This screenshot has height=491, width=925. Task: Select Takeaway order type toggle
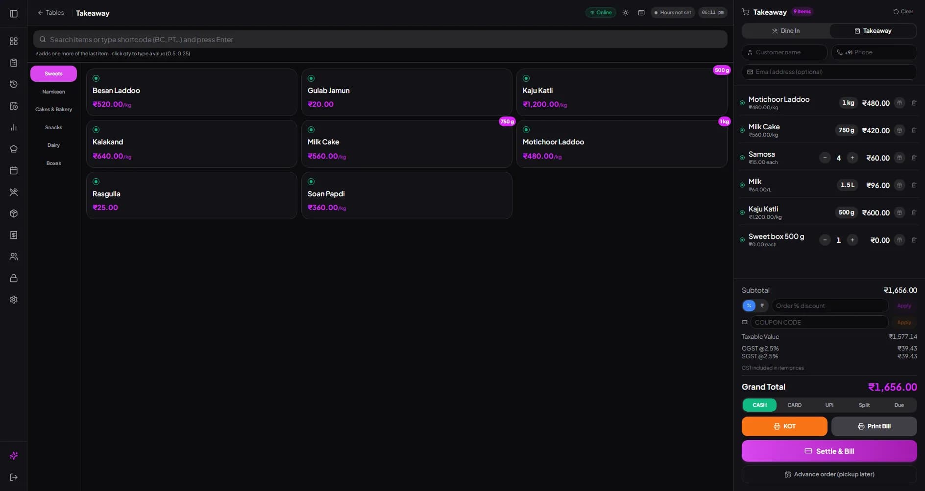(x=873, y=31)
